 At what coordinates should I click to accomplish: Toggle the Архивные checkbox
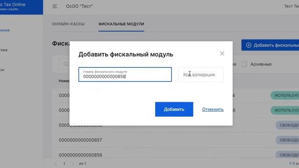click(x=244, y=64)
